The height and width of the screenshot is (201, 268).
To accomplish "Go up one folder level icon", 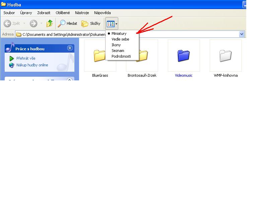I will (x=49, y=23).
